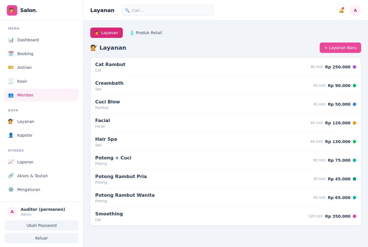
Task: Click Akses & Tautan link icon
Action: pos(11,176)
